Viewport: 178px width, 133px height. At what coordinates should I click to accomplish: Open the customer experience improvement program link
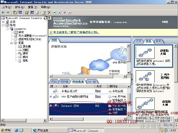(76, 32)
